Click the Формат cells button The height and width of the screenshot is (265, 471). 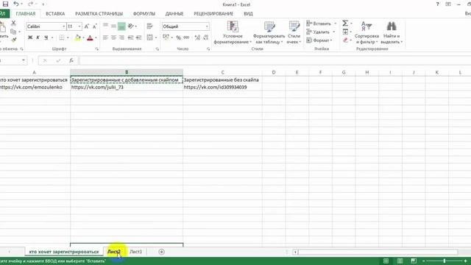319,40
